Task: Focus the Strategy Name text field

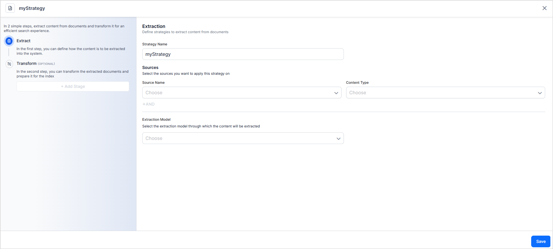Action: pyautogui.click(x=243, y=54)
